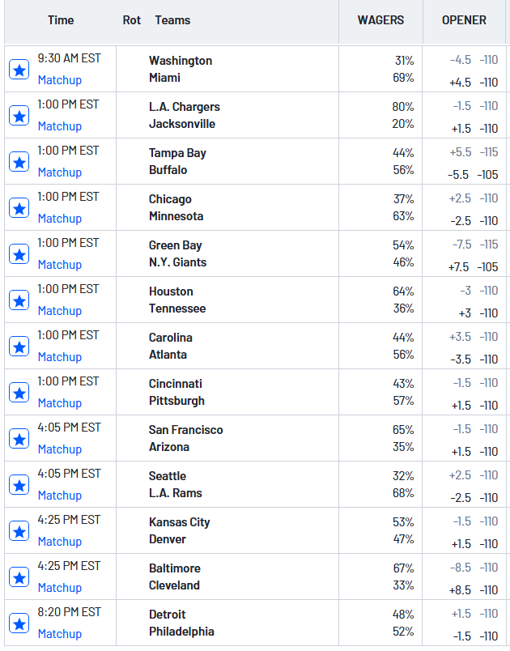Click the WAGERS column header

380,20
